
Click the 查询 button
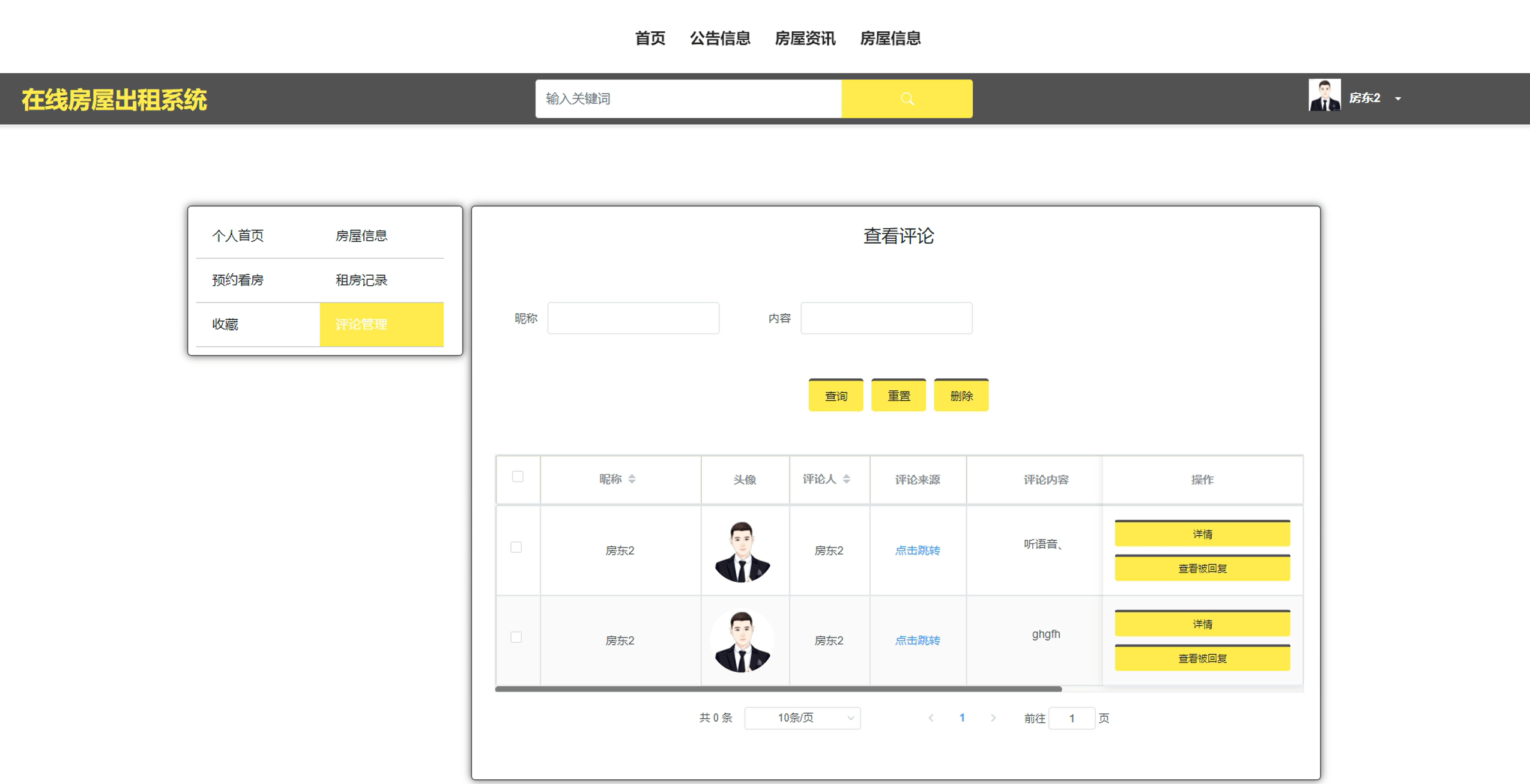[x=835, y=396]
